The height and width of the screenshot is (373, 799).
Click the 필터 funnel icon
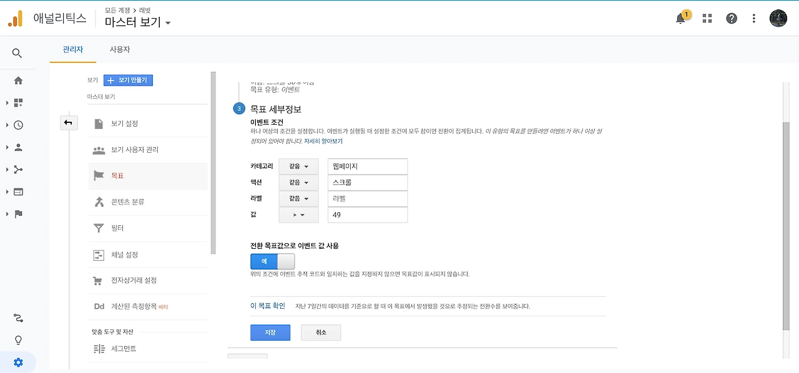pos(99,228)
